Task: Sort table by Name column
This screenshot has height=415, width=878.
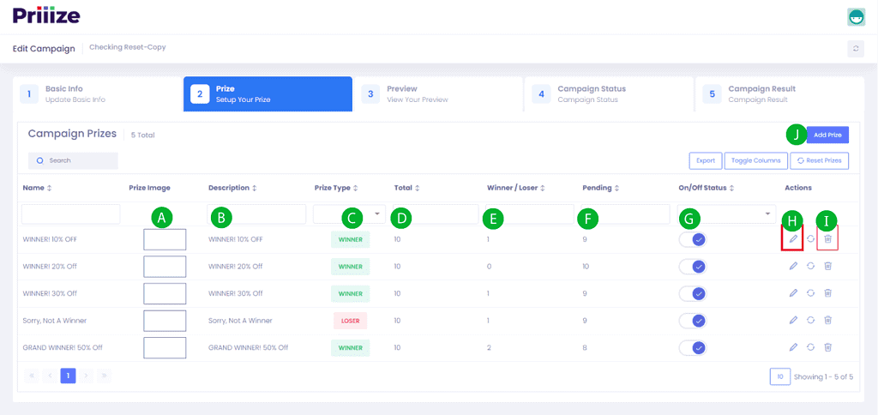Action: tap(37, 188)
